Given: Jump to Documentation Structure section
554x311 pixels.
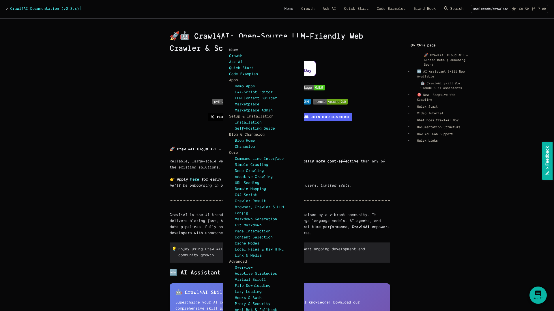Looking at the screenshot, I should [439, 127].
